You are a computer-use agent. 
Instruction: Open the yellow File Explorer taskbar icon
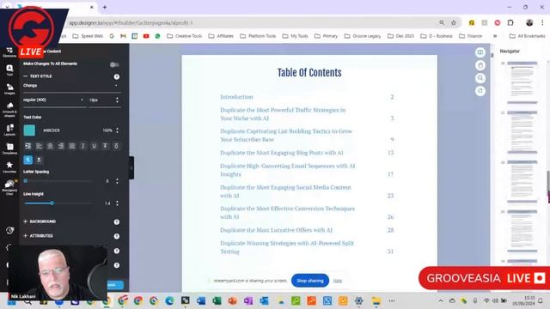(376, 300)
